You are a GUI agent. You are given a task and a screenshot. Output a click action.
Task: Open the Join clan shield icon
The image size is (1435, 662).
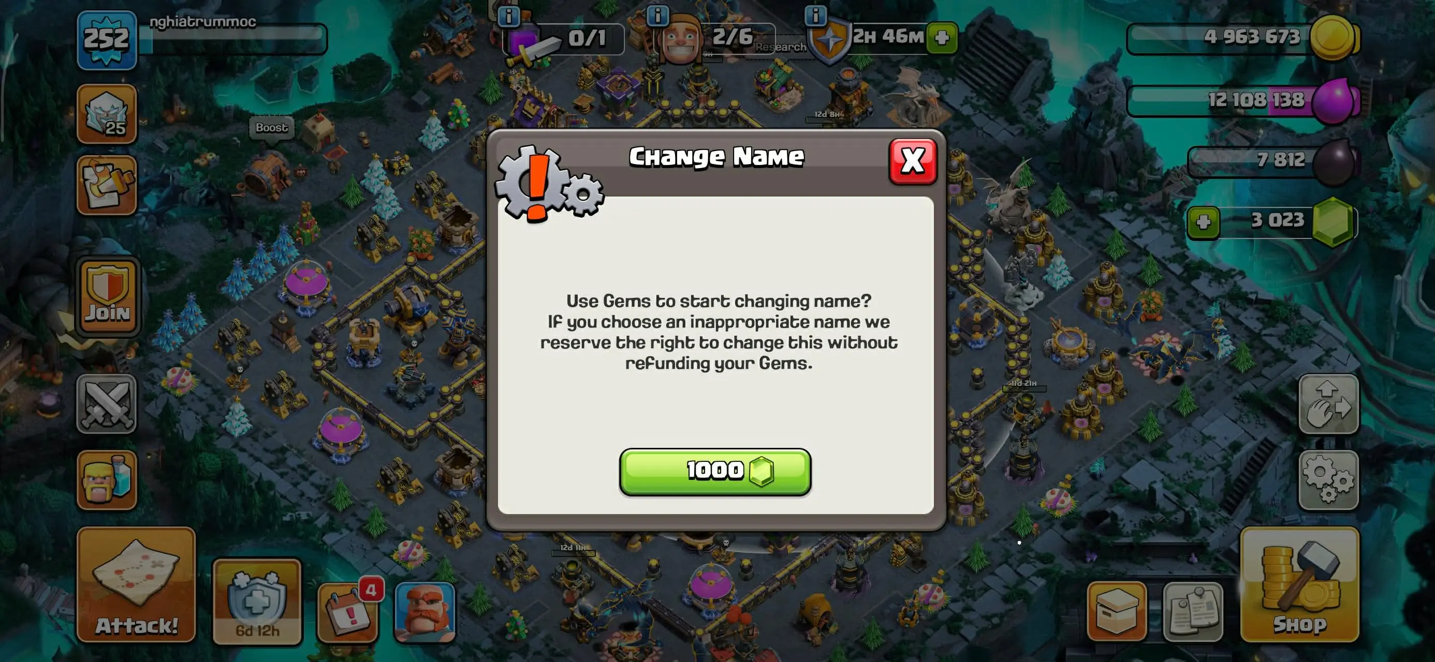point(108,297)
